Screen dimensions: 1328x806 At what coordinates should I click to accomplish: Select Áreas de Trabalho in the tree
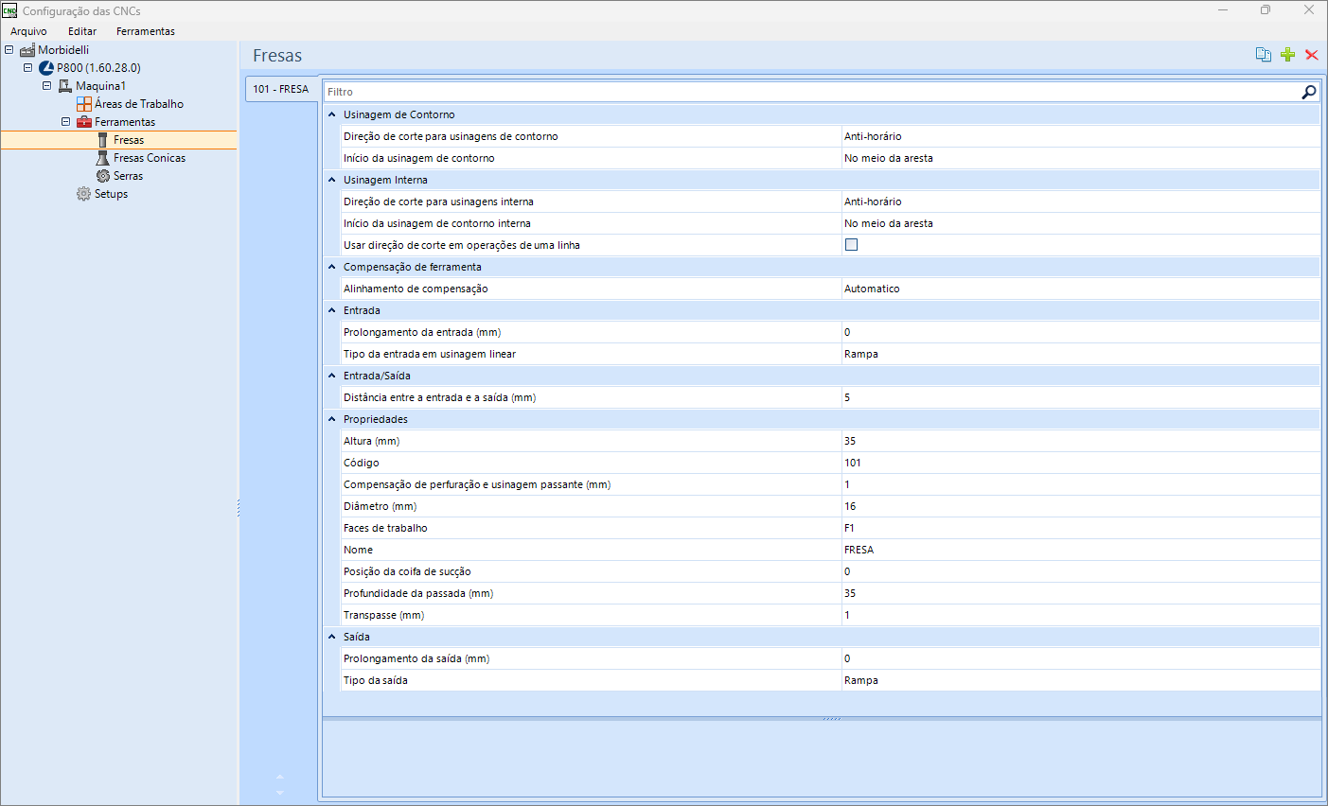coord(139,104)
